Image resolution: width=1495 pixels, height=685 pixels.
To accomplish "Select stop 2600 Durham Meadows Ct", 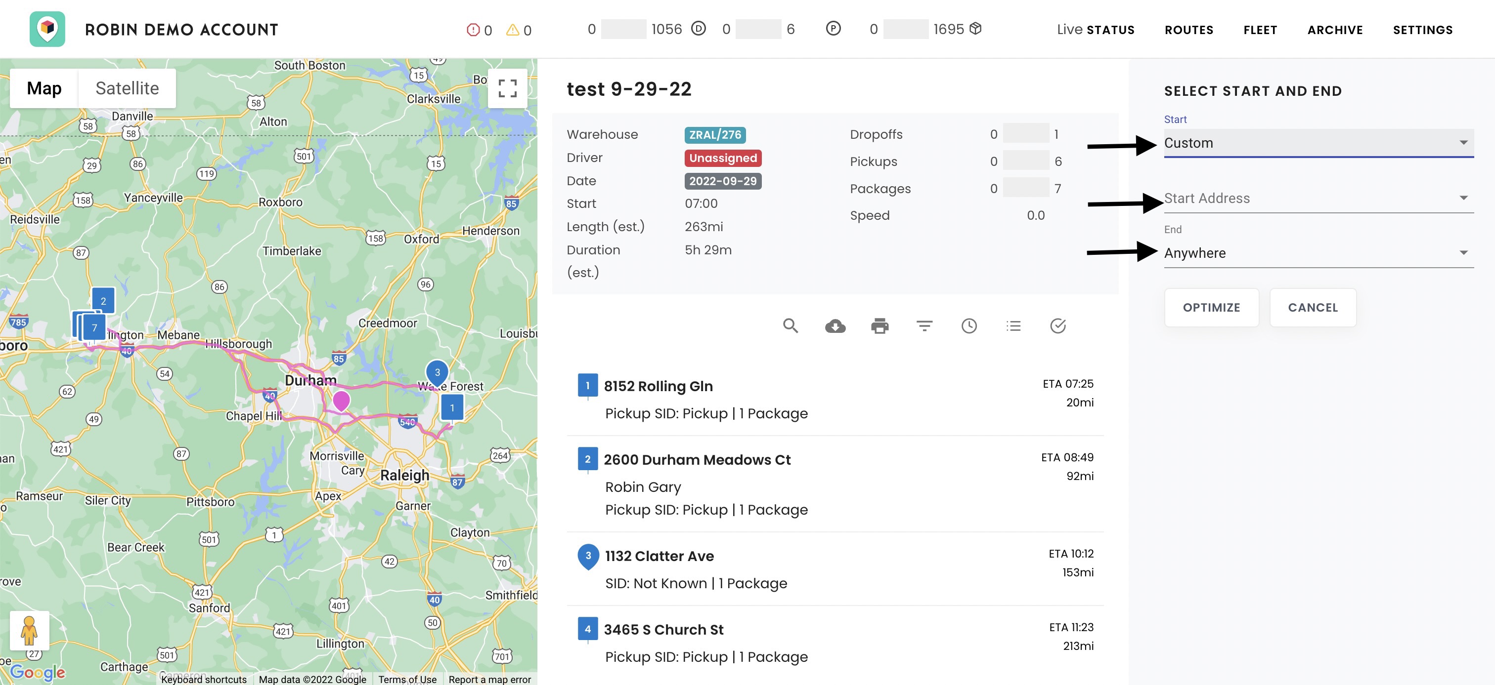I will click(x=697, y=460).
